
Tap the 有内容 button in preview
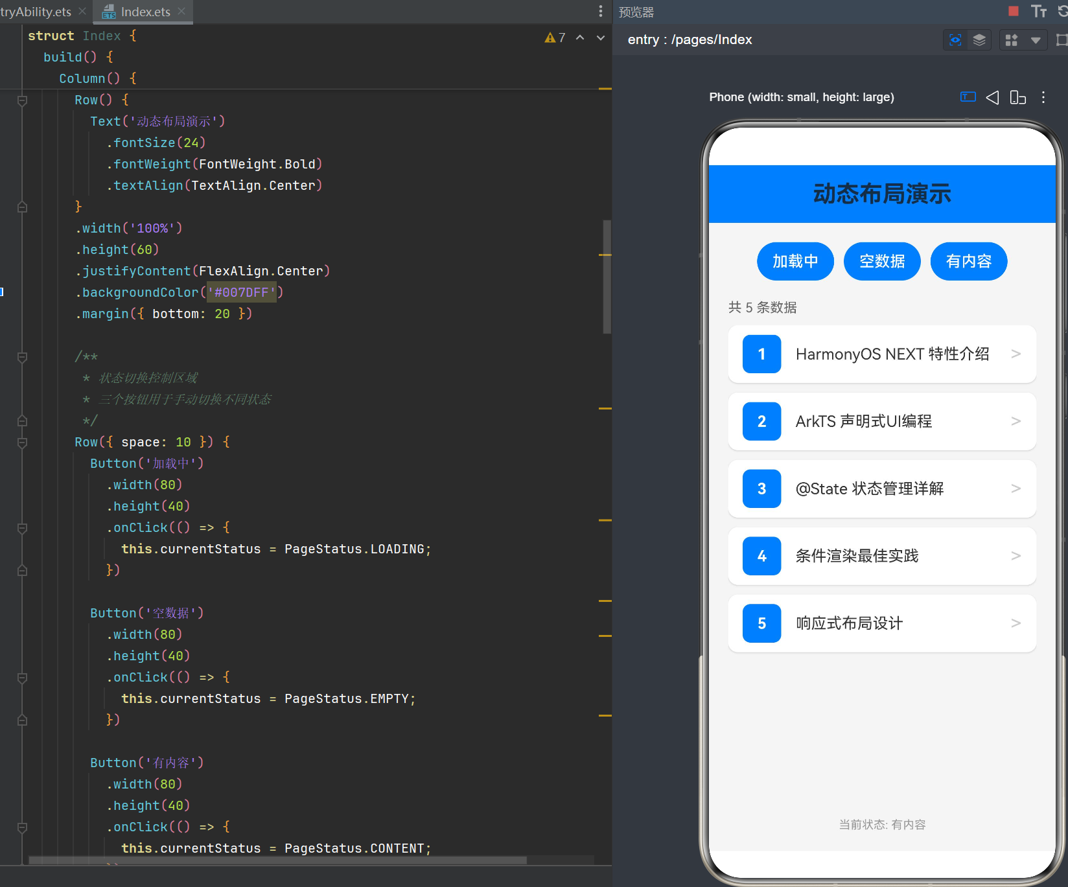[x=969, y=261]
